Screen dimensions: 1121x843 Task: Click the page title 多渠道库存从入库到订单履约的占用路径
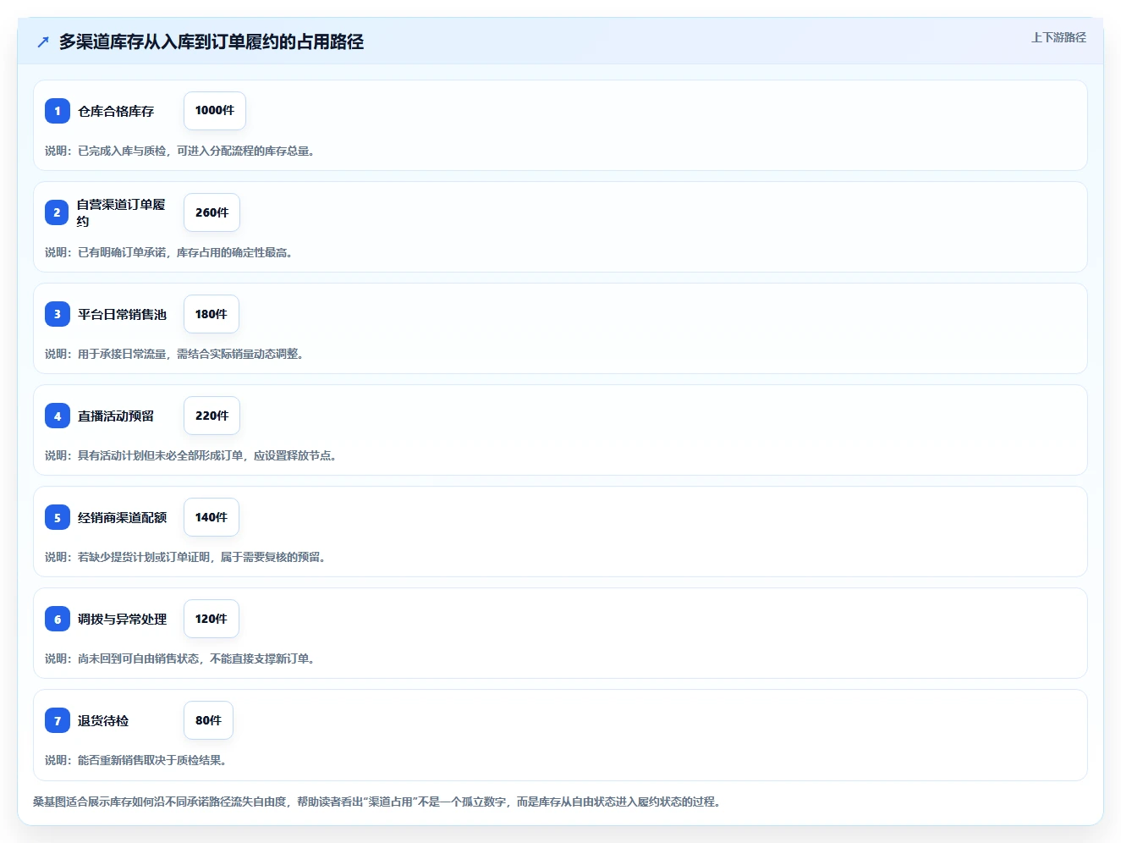[212, 41]
